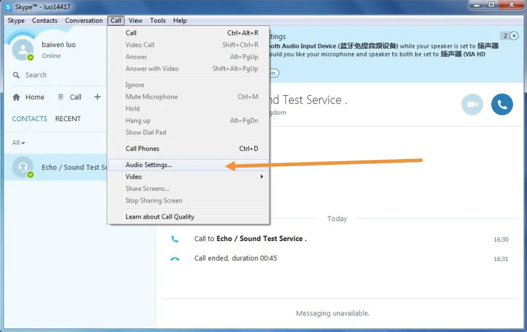The image size is (527, 332).
Task: Add a new contact with plus icon
Action: (98, 97)
